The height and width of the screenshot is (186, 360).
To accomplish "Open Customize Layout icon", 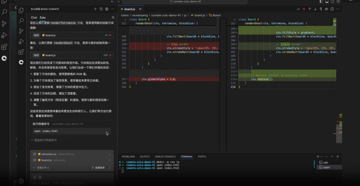I will (x=338, y=1).
